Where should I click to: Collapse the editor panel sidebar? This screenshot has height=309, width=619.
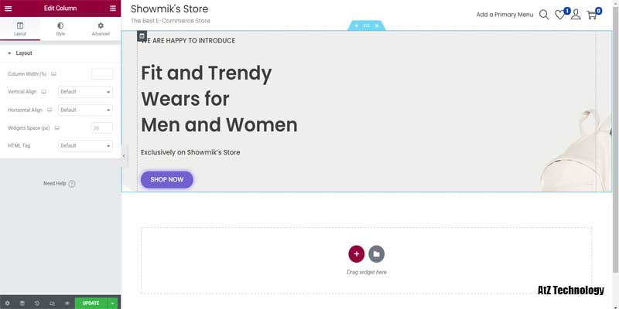click(x=124, y=155)
